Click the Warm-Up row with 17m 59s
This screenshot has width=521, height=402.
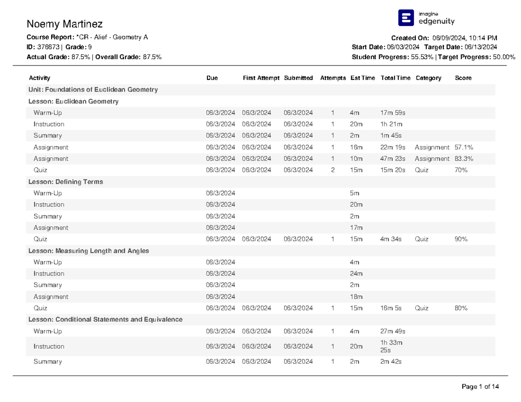(261, 113)
